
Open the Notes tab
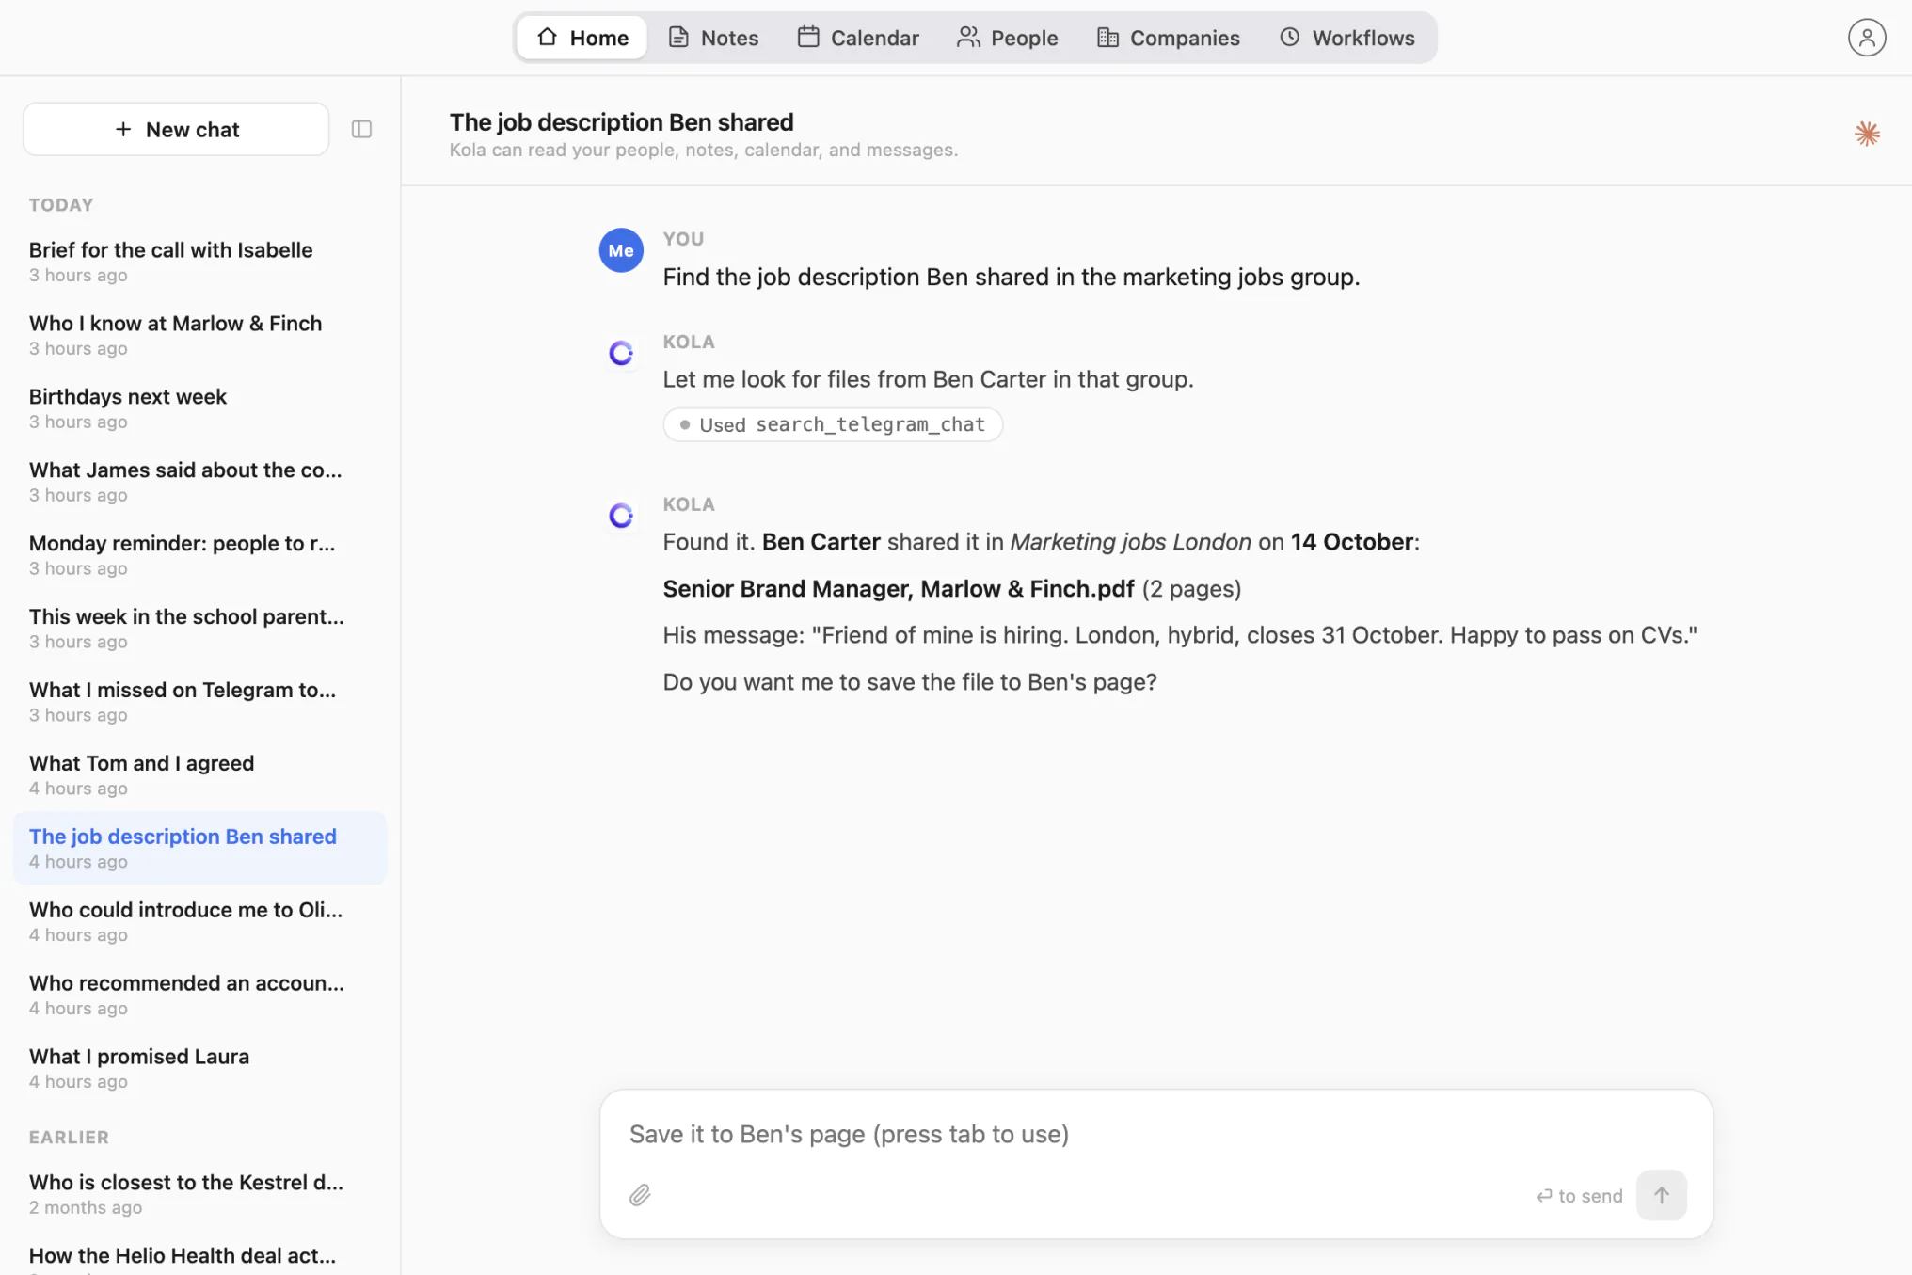click(x=714, y=38)
